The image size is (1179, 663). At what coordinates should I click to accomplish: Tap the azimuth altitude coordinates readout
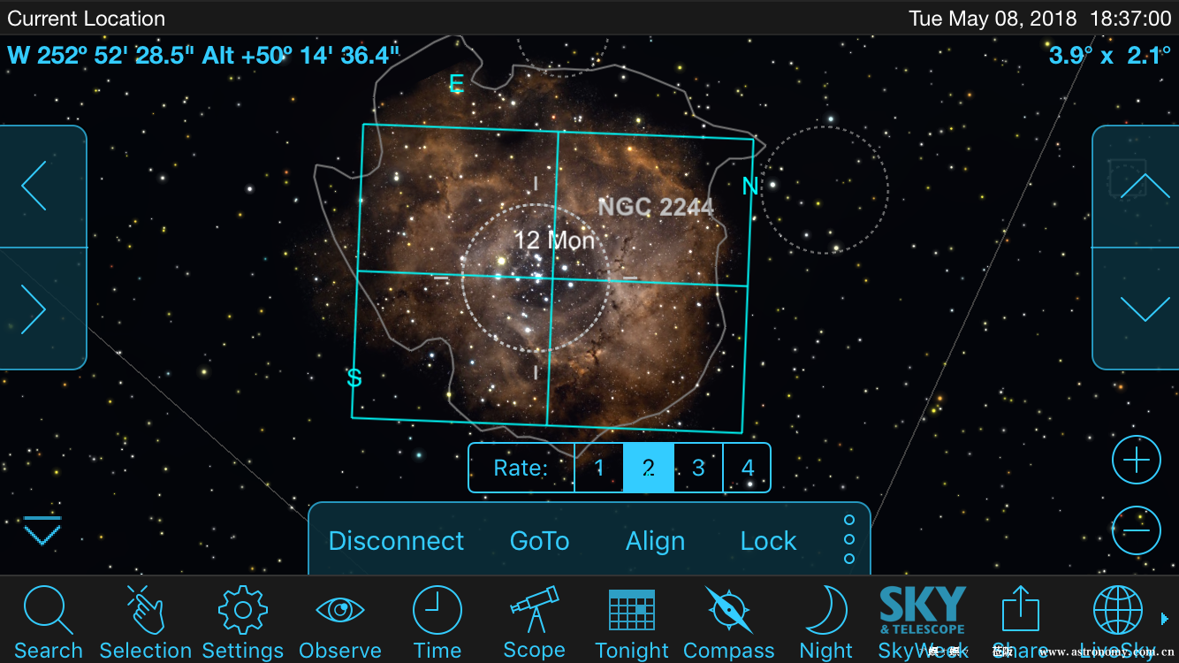(203, 55)
